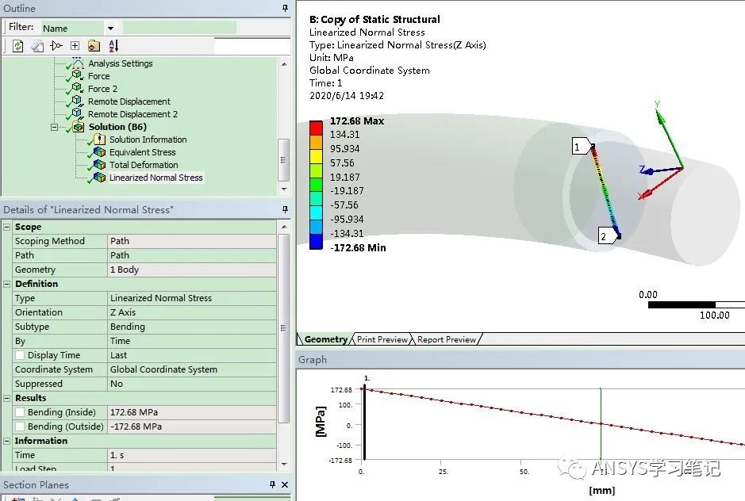This screenshot has height=501, width=745.
Task: Enable the Bending (Inside) checkbox
Action: point(20,412)
